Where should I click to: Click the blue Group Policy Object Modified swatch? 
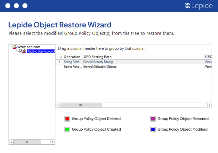pyautogui.click(x=153, y=130)
